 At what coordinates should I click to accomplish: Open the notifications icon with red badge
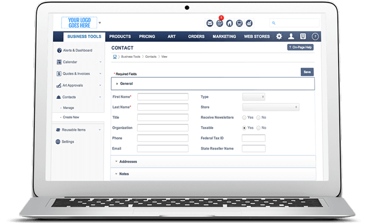point(220,24)
